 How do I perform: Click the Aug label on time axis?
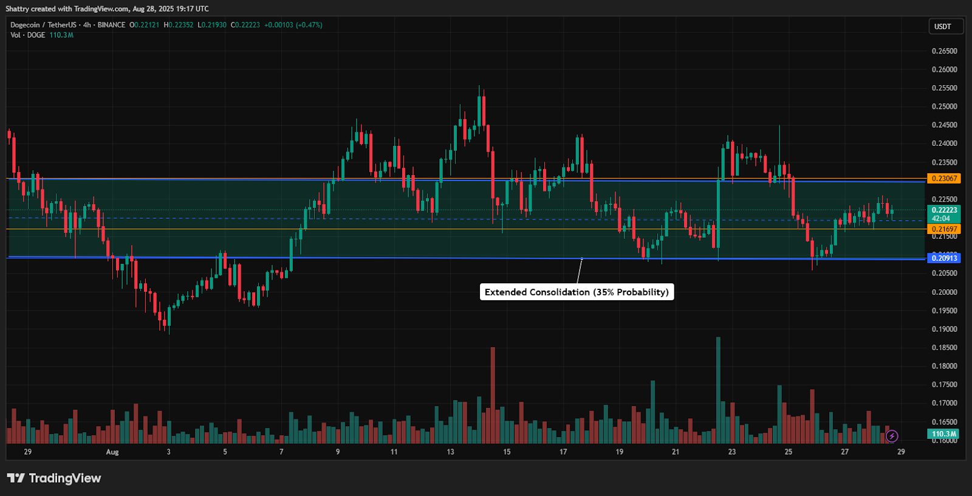pyautogui.click(x=112, y=452)
